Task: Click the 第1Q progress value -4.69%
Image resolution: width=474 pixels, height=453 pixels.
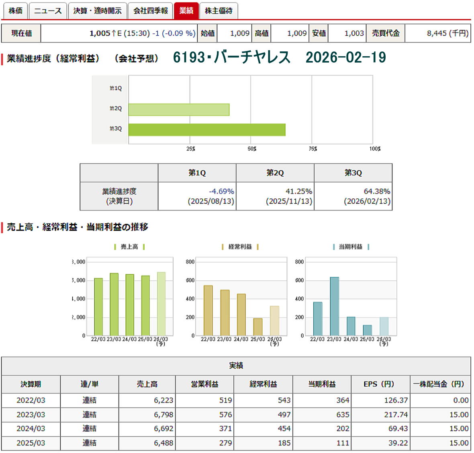Action: click(221, 192)
